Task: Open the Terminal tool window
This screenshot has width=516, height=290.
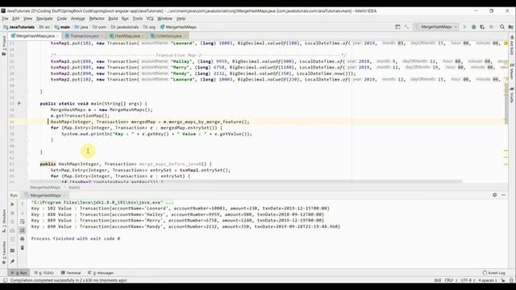Action: point(71,273)
